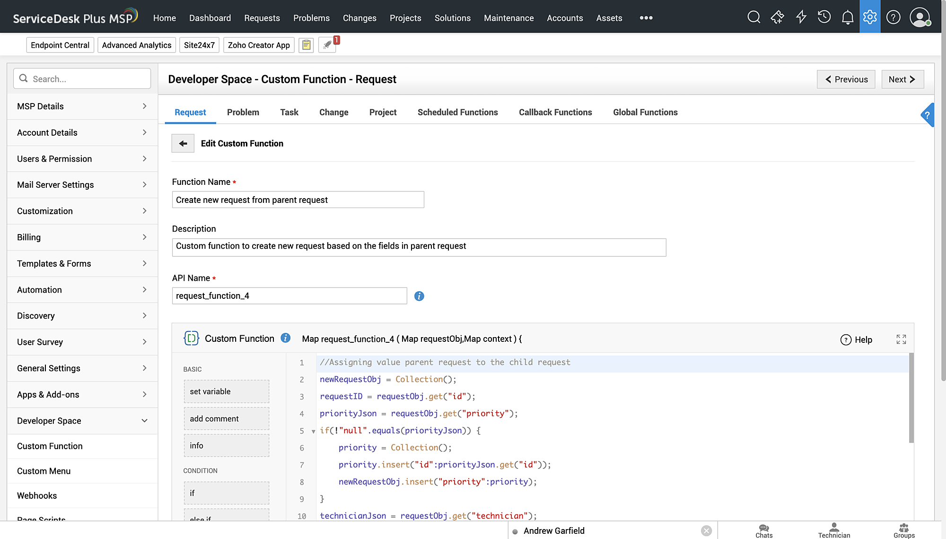Close the Andrew Garfield chat bar
Viewport: 946px width, 539px height.
[706, 530]
